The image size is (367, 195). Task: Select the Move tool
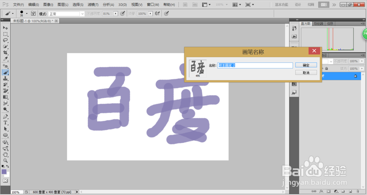coord(5,28)
